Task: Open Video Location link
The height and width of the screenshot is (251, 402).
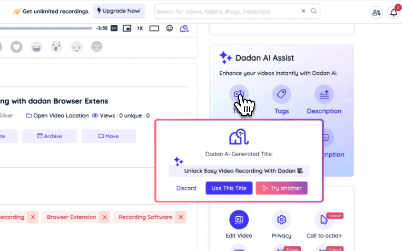Action: (57, 115)
